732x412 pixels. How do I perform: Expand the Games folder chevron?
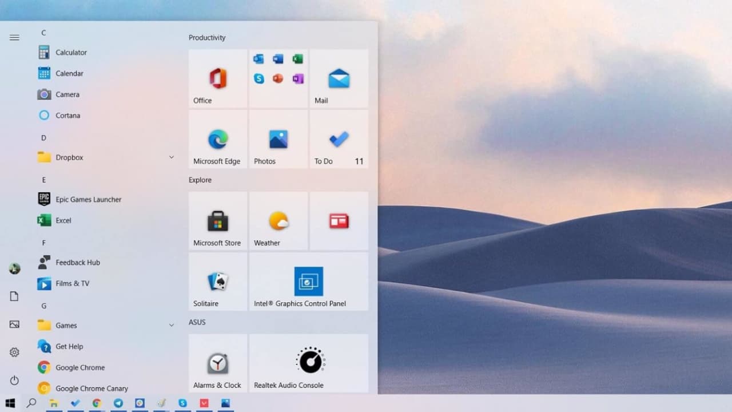click(x=171, y=326)
